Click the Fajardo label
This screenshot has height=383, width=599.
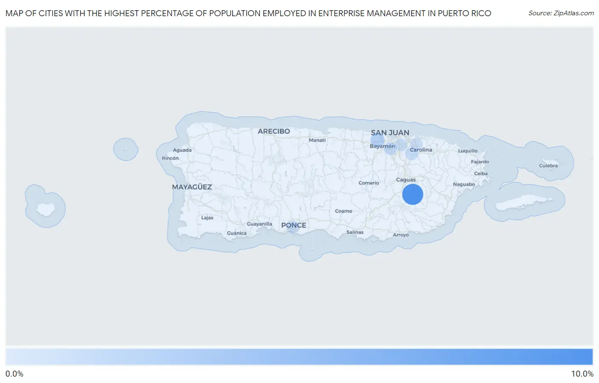click(480, 162)
